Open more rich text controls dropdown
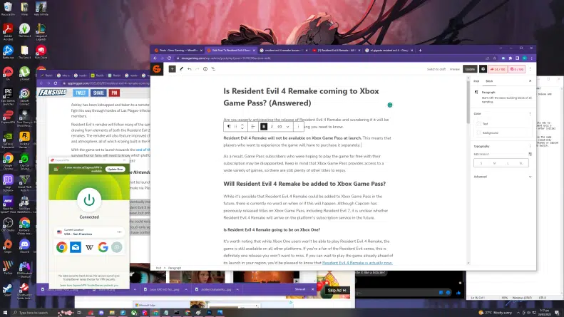This screenshot has height=317, width=564. click(287, 126)
